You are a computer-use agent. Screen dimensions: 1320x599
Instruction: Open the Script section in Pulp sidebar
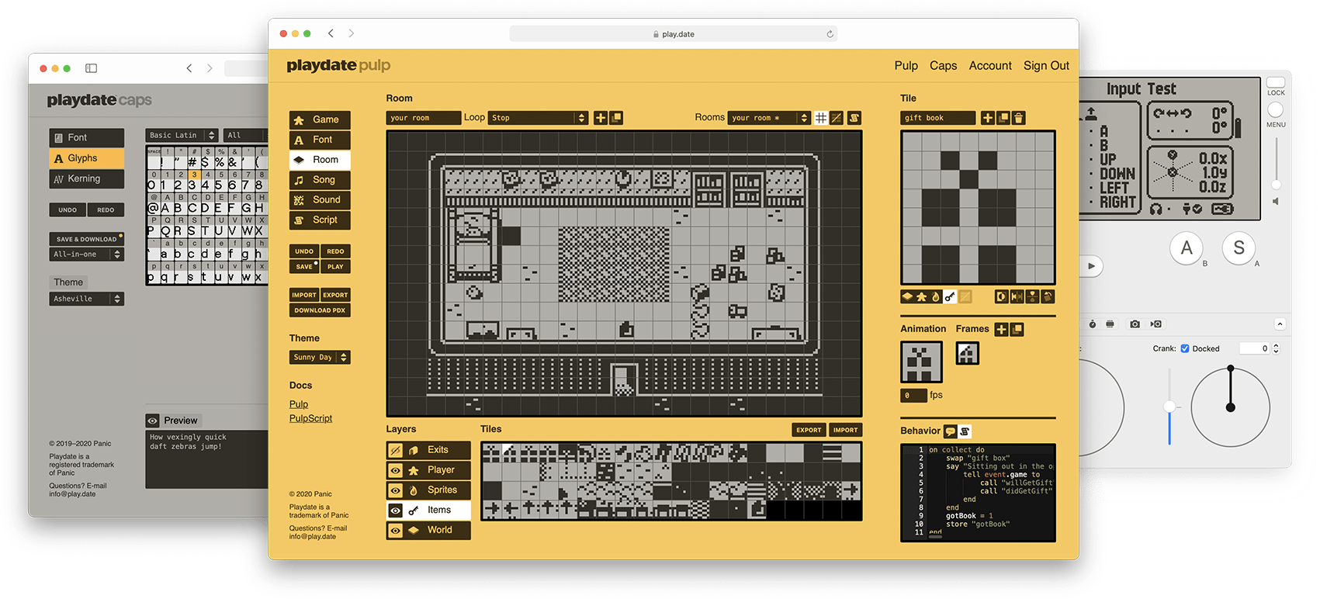pyautogui.click(x=320, y=220)
